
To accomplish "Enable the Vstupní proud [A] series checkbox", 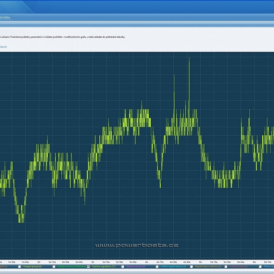I will (x=20, y=266).
